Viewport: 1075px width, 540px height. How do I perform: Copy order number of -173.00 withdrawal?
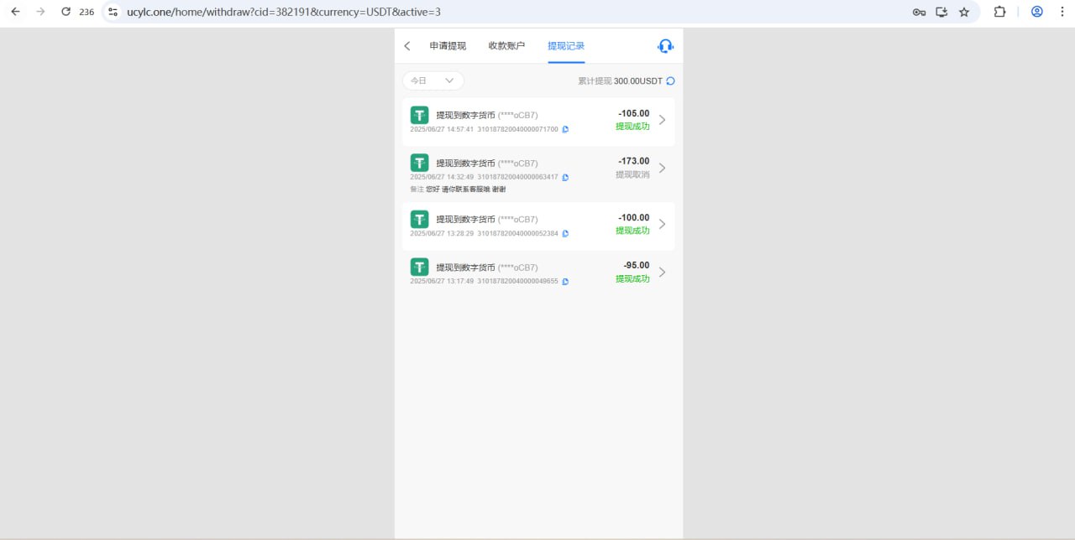565,178
